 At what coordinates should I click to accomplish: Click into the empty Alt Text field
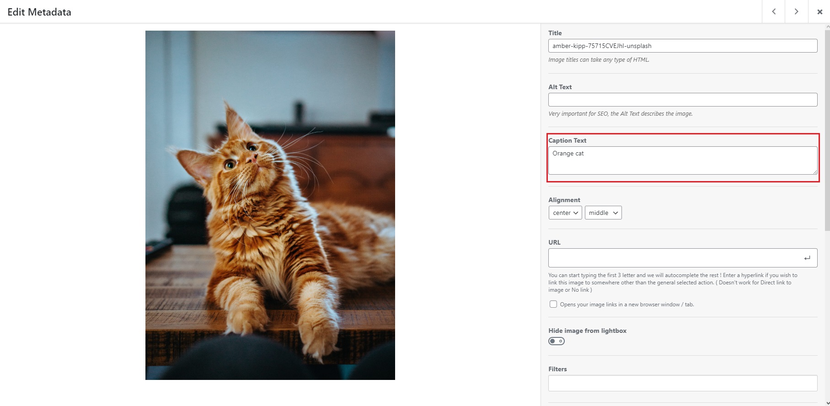pyautogui.click(x=682, y=100)
